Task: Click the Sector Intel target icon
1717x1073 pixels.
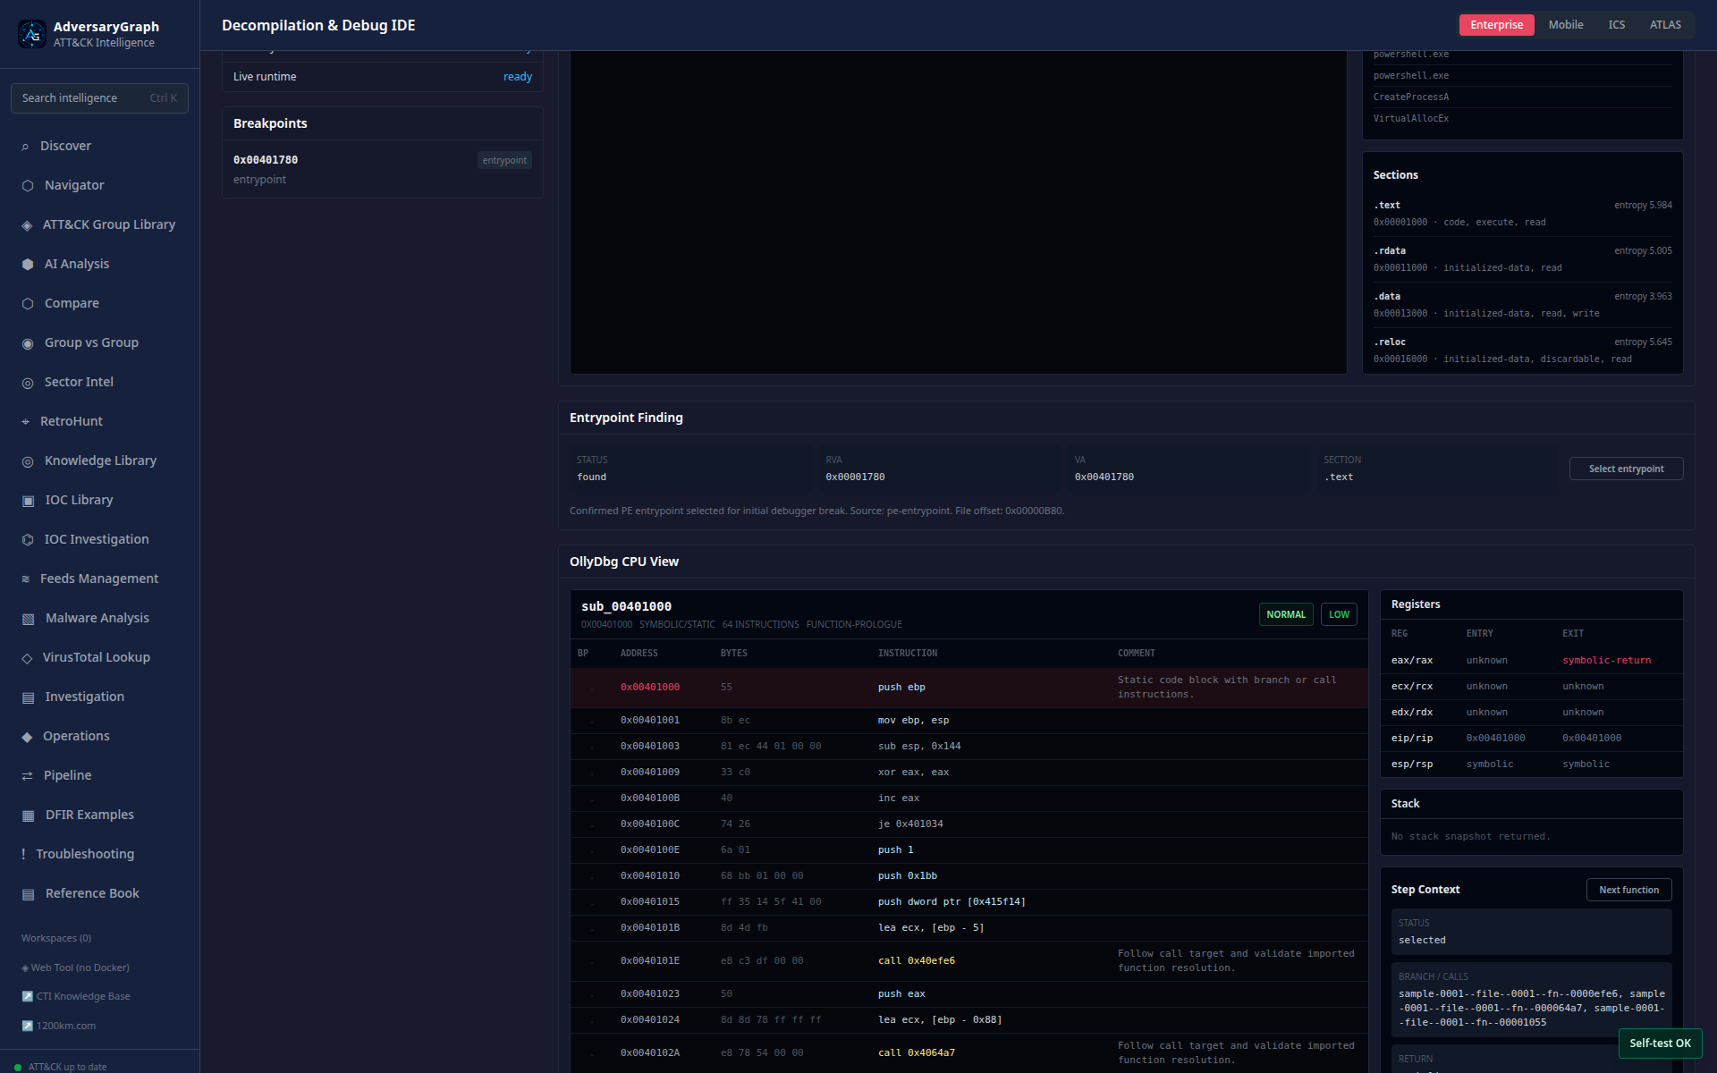Action: 28,383
